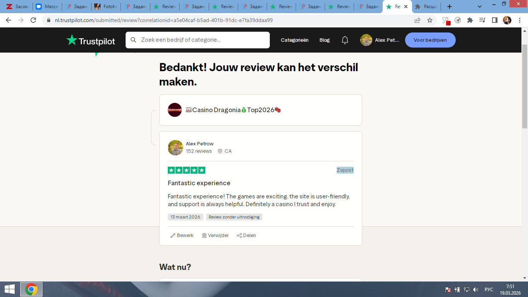
Task: Open the Action Center flag tray icon
Action: tap(448, 290)
